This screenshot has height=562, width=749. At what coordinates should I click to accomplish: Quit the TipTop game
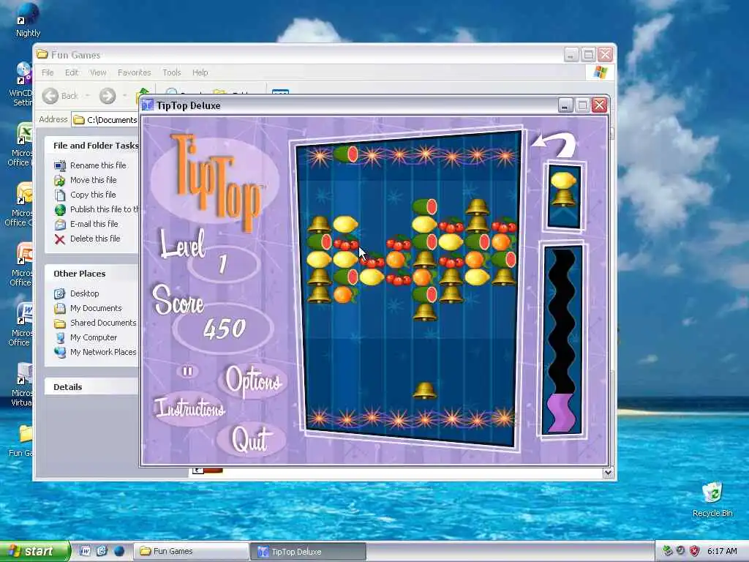(x=252, y=439)
